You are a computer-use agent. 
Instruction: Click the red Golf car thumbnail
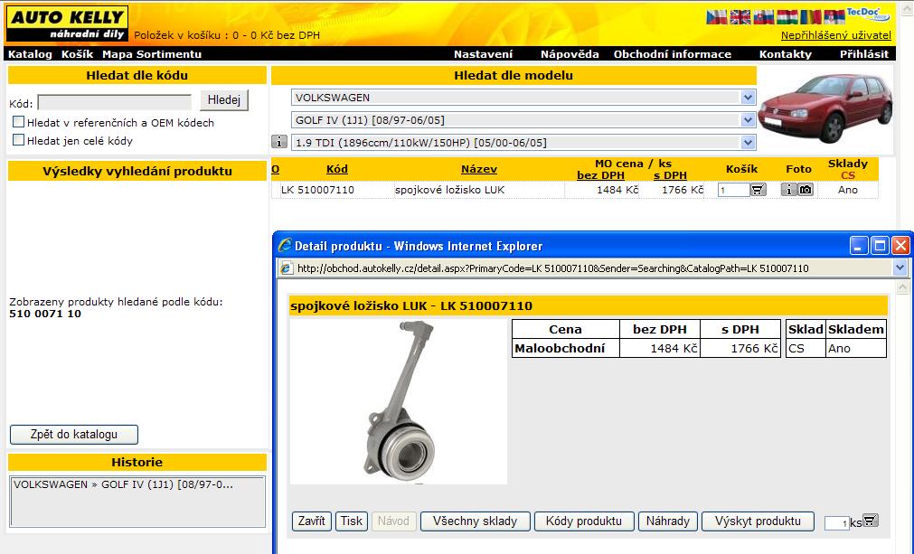(x=825, y=108)
